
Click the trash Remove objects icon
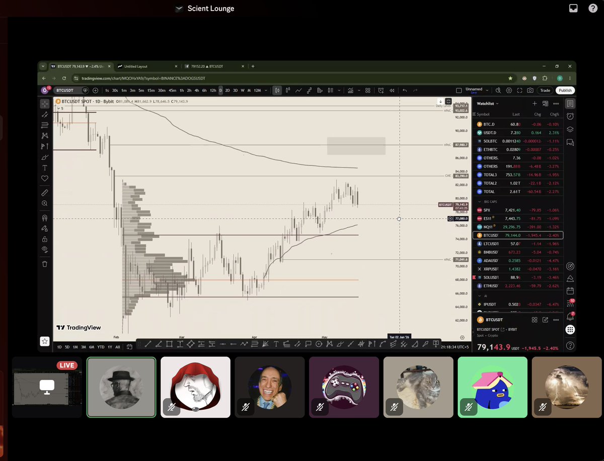click(45, 263)
